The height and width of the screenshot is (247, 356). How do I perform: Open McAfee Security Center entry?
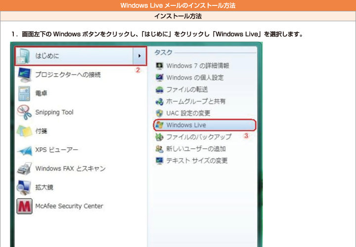tap(69, 206)
